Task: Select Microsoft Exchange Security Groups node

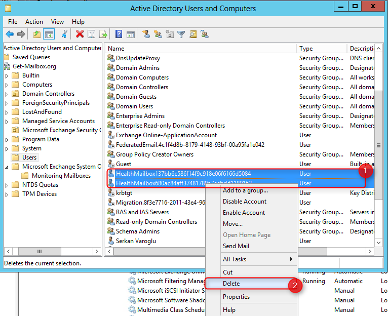Action: pyautogui.click(x=62, y=130)
